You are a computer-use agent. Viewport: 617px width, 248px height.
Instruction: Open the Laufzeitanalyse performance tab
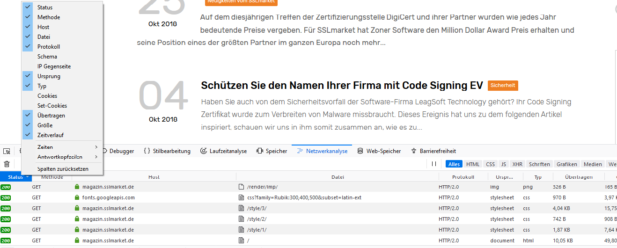pyautogui.click(x=223, y=151)
